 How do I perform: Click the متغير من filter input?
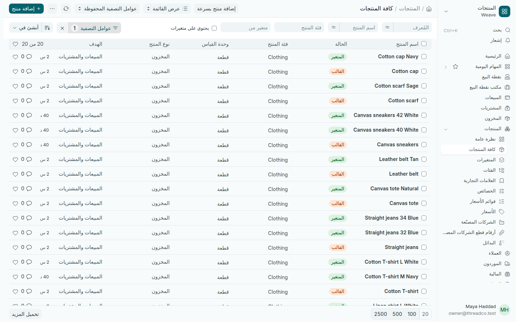(245, 27)
